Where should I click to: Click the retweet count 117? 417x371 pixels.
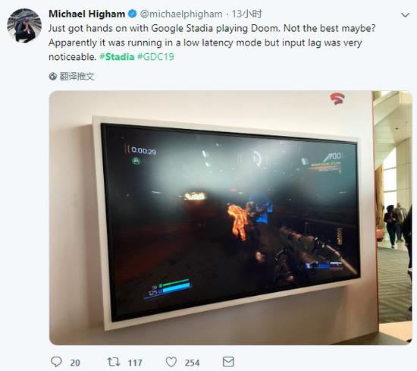[135, 363]
